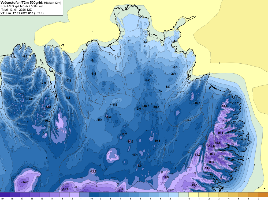Click the -15.0 temperature value
Screen dimensions: 268x200
[x=194, y=185]
